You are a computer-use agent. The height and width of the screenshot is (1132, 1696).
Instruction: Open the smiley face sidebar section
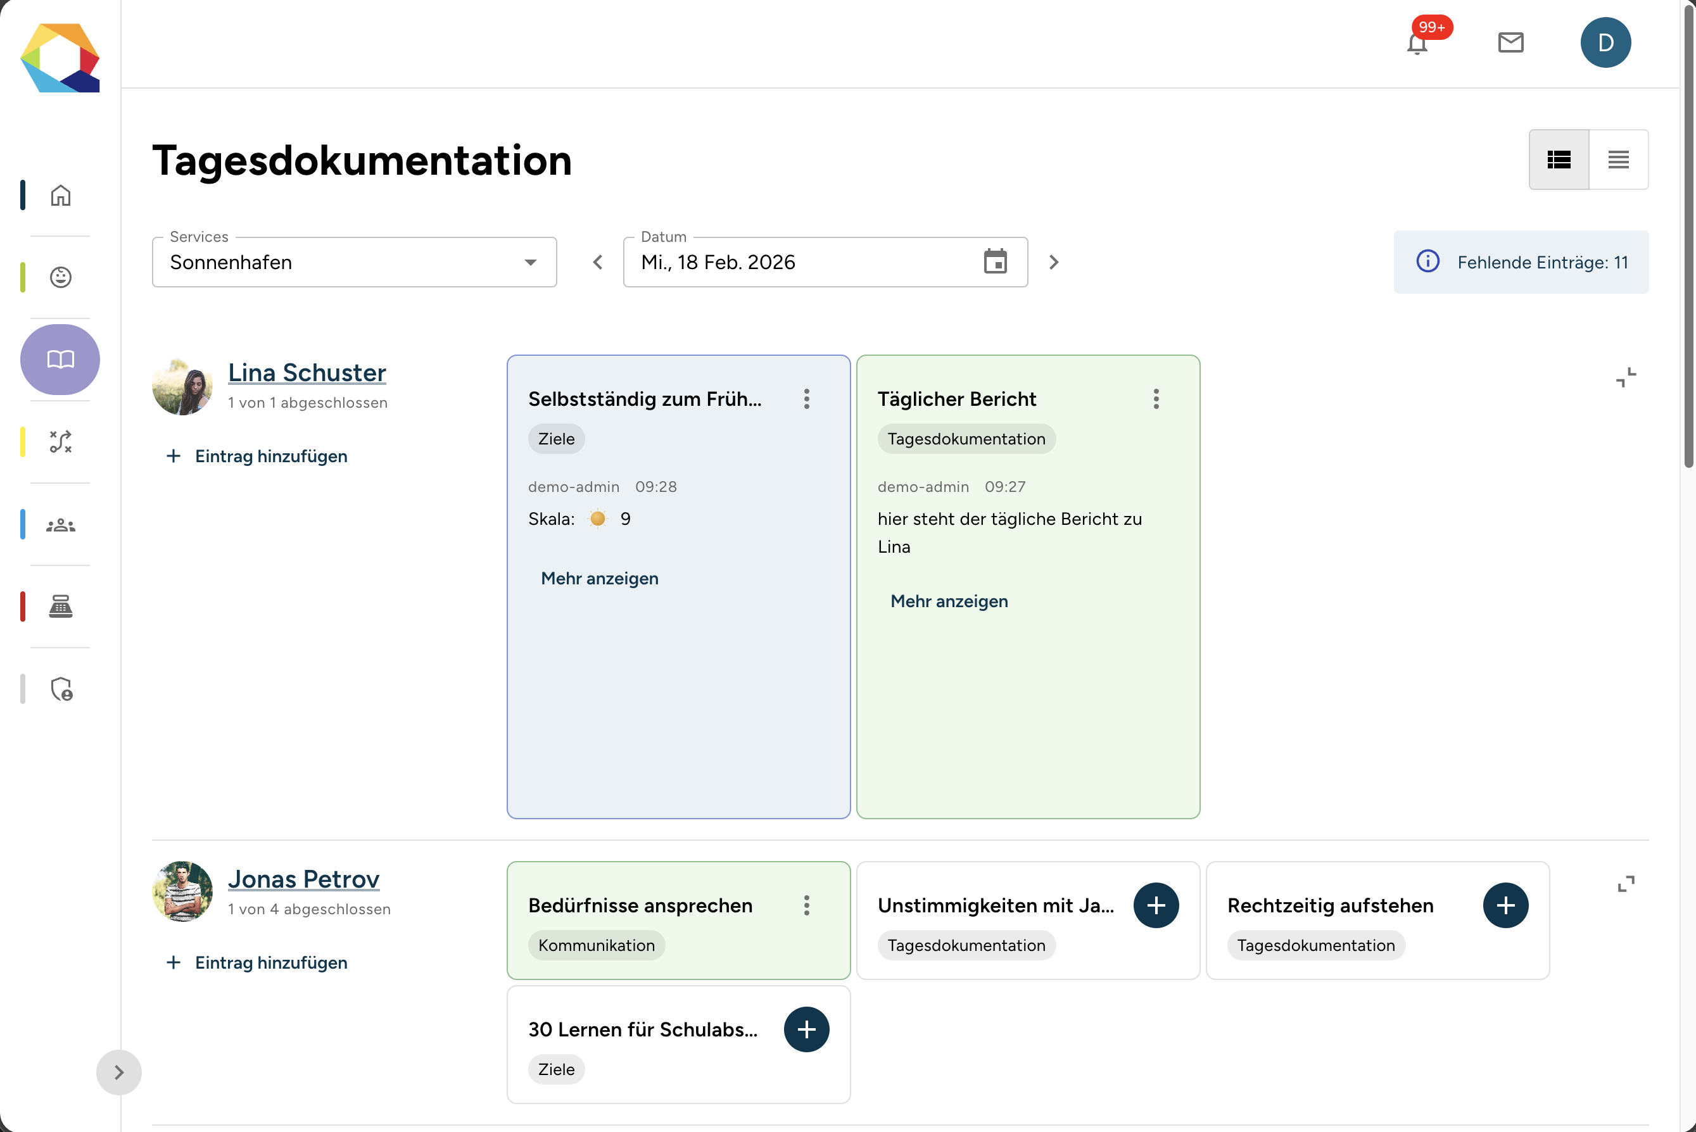click(x=61, y=277)
